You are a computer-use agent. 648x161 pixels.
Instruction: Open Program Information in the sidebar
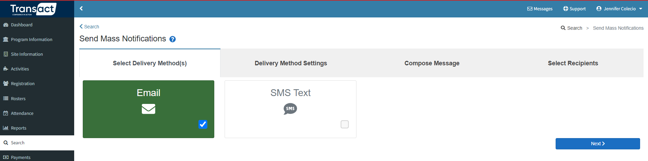pos(37,40)
